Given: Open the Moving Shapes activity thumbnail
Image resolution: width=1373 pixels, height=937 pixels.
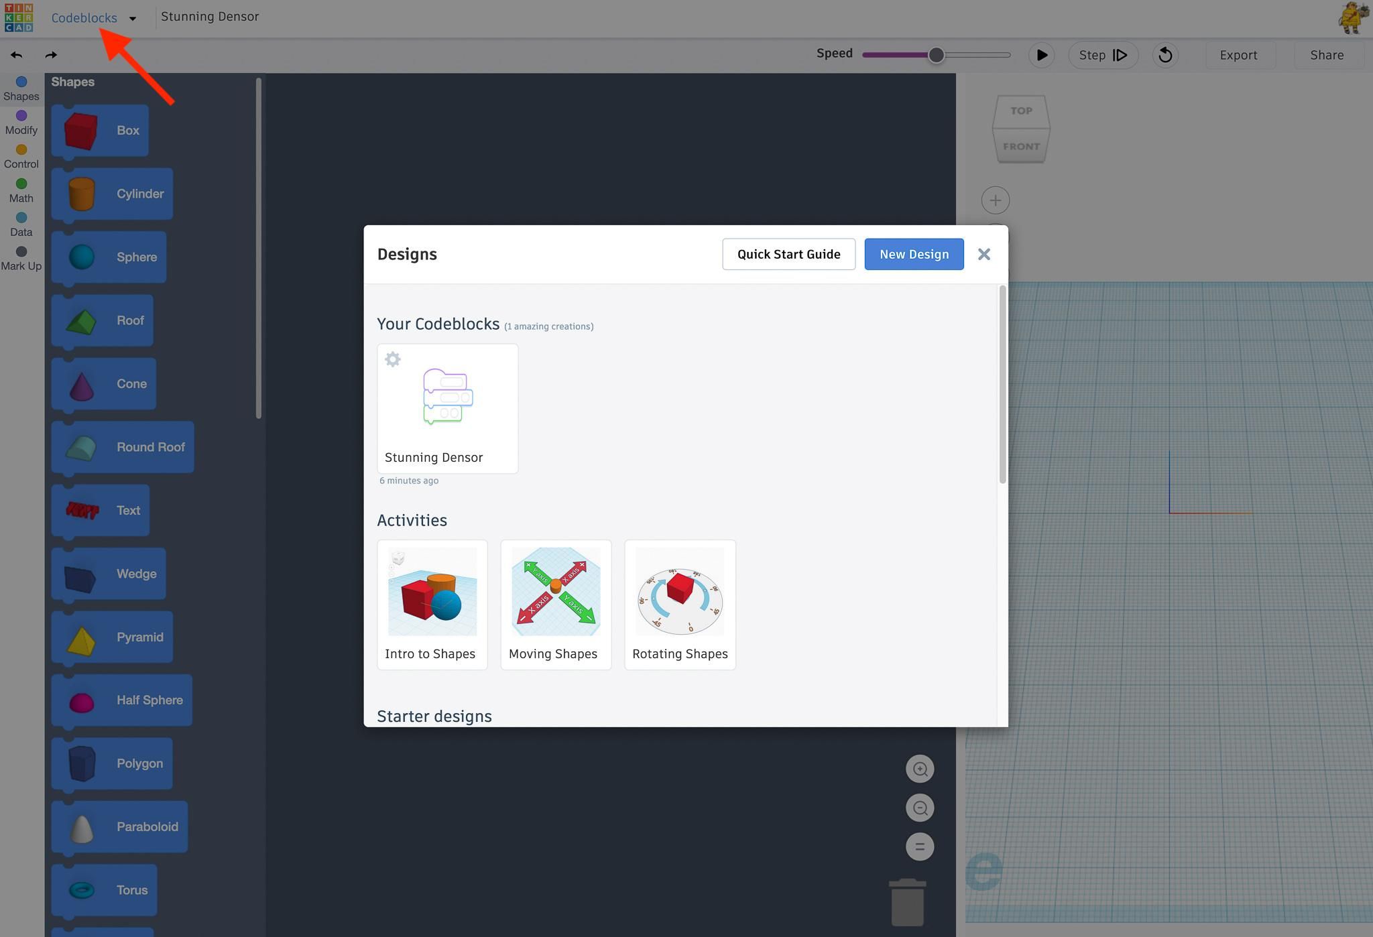Looking at the screenshot, I should click(x=556, y=592).
